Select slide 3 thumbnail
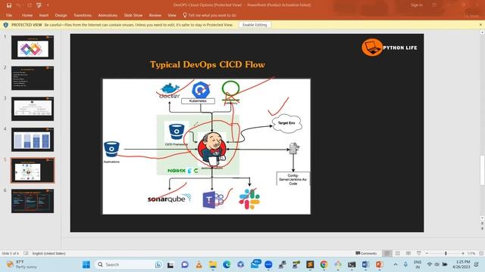The image size is (485, 272). click(33, 109)
